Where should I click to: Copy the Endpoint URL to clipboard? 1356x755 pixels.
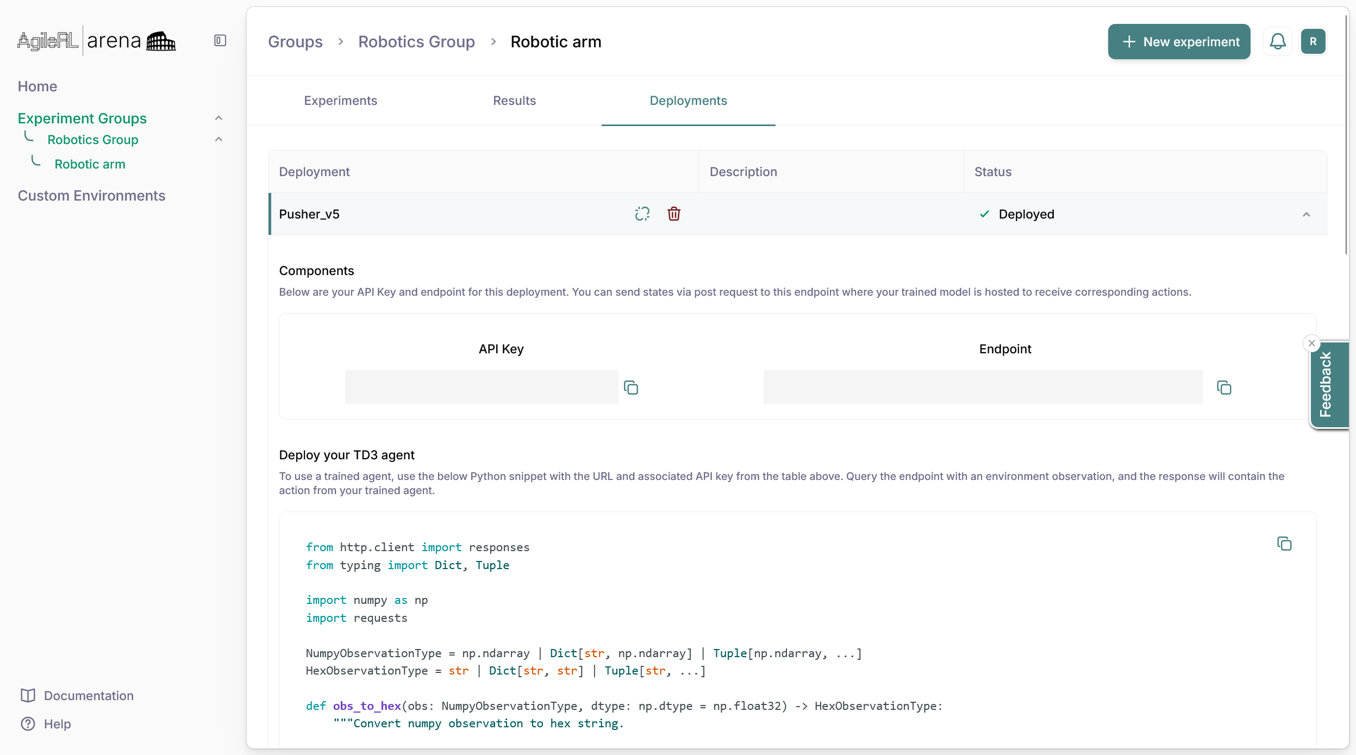pyautogui.click(x=1224, y=388)
